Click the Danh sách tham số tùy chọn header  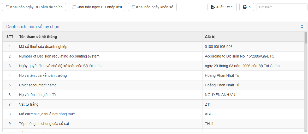(x=33, y=27)
